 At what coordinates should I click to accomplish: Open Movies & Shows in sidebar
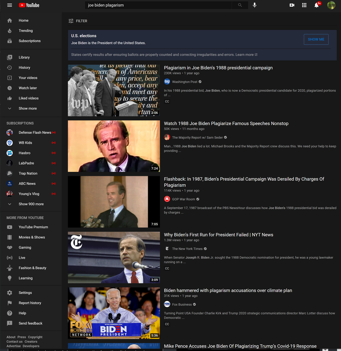31,237
